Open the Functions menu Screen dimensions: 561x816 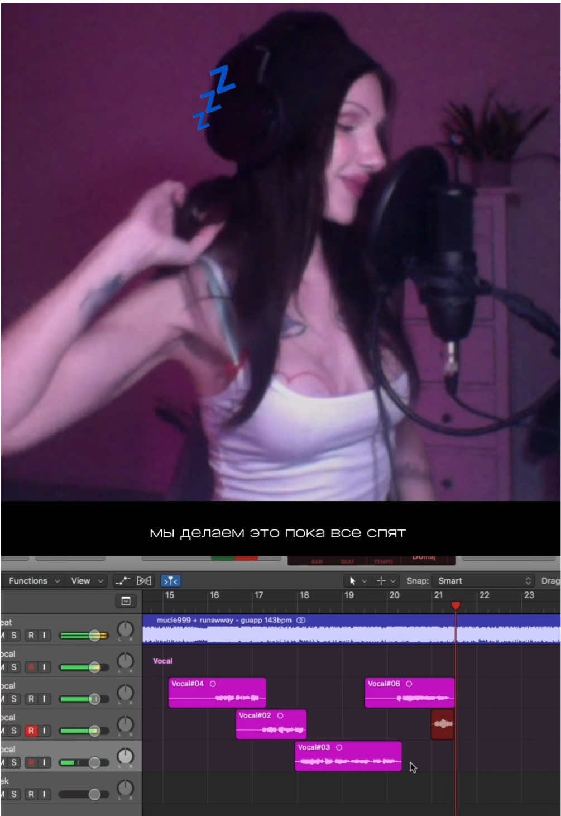point(33,581)
